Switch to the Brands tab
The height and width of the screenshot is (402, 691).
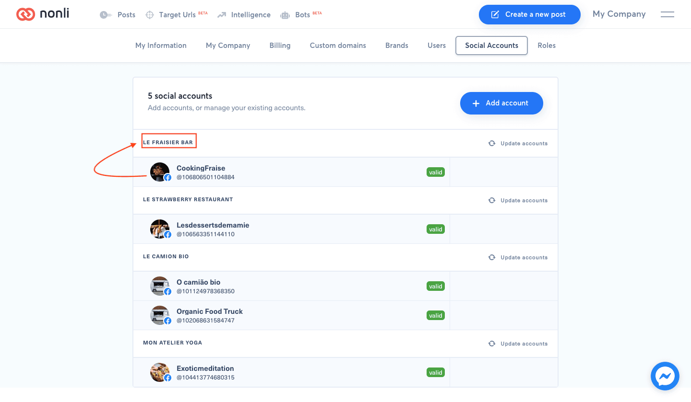pos(397,46)
